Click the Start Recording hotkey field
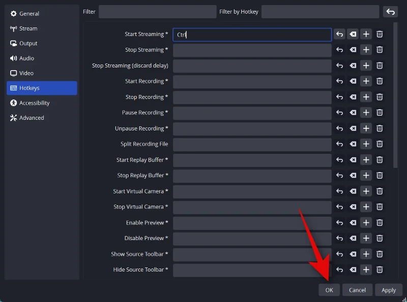The height and width of the screenshot is (302, 407). pos(252,82)
